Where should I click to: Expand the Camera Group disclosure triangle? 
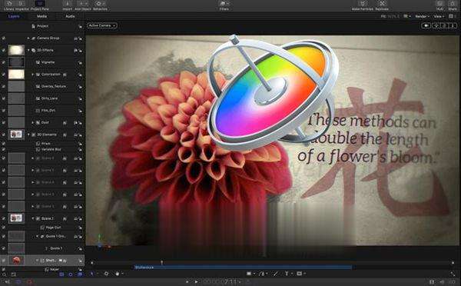[x=28, y=38]
